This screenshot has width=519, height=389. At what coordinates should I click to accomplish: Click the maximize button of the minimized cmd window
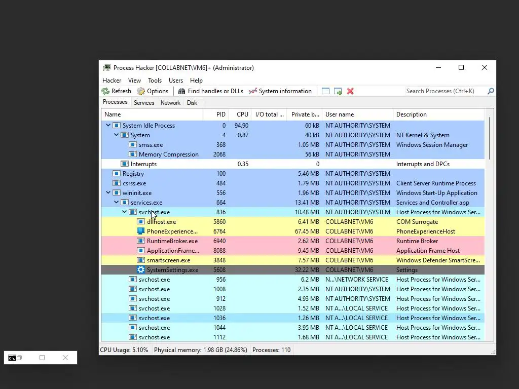(x=42, y=358)
